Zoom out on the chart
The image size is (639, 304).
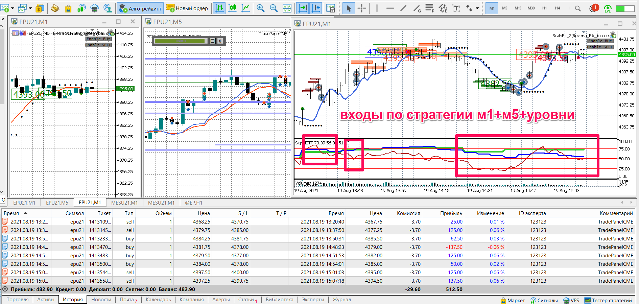(274, 8)
